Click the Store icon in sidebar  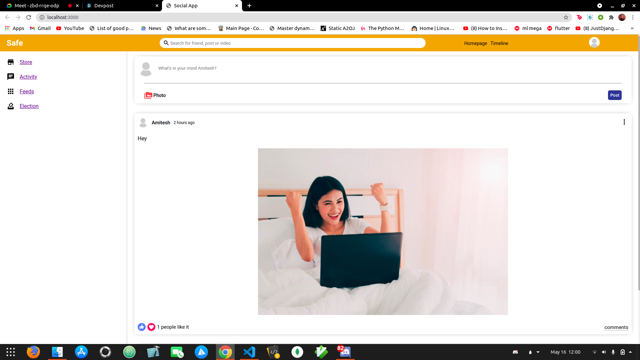click(11, 62)
